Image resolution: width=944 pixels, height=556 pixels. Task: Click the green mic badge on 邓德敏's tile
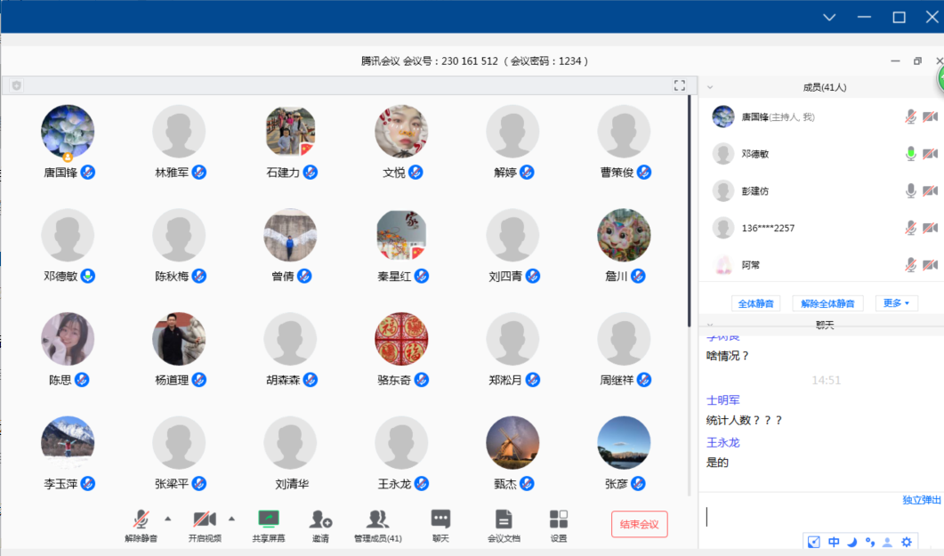click(x=88, y=276)
